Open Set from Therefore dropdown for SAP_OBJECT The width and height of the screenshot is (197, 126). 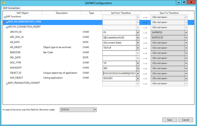pyautogui.click(x=138, y=79)
